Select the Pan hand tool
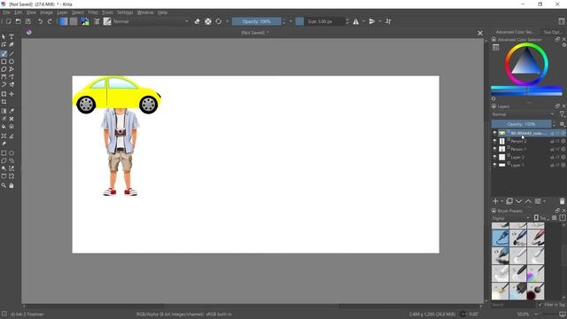This screenshot has height=319, width=567. [x=12, y=185]
